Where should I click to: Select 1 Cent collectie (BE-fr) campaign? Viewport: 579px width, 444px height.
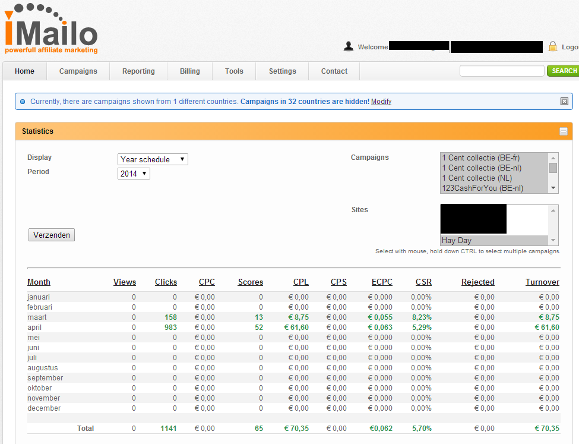tap(495, 158)
